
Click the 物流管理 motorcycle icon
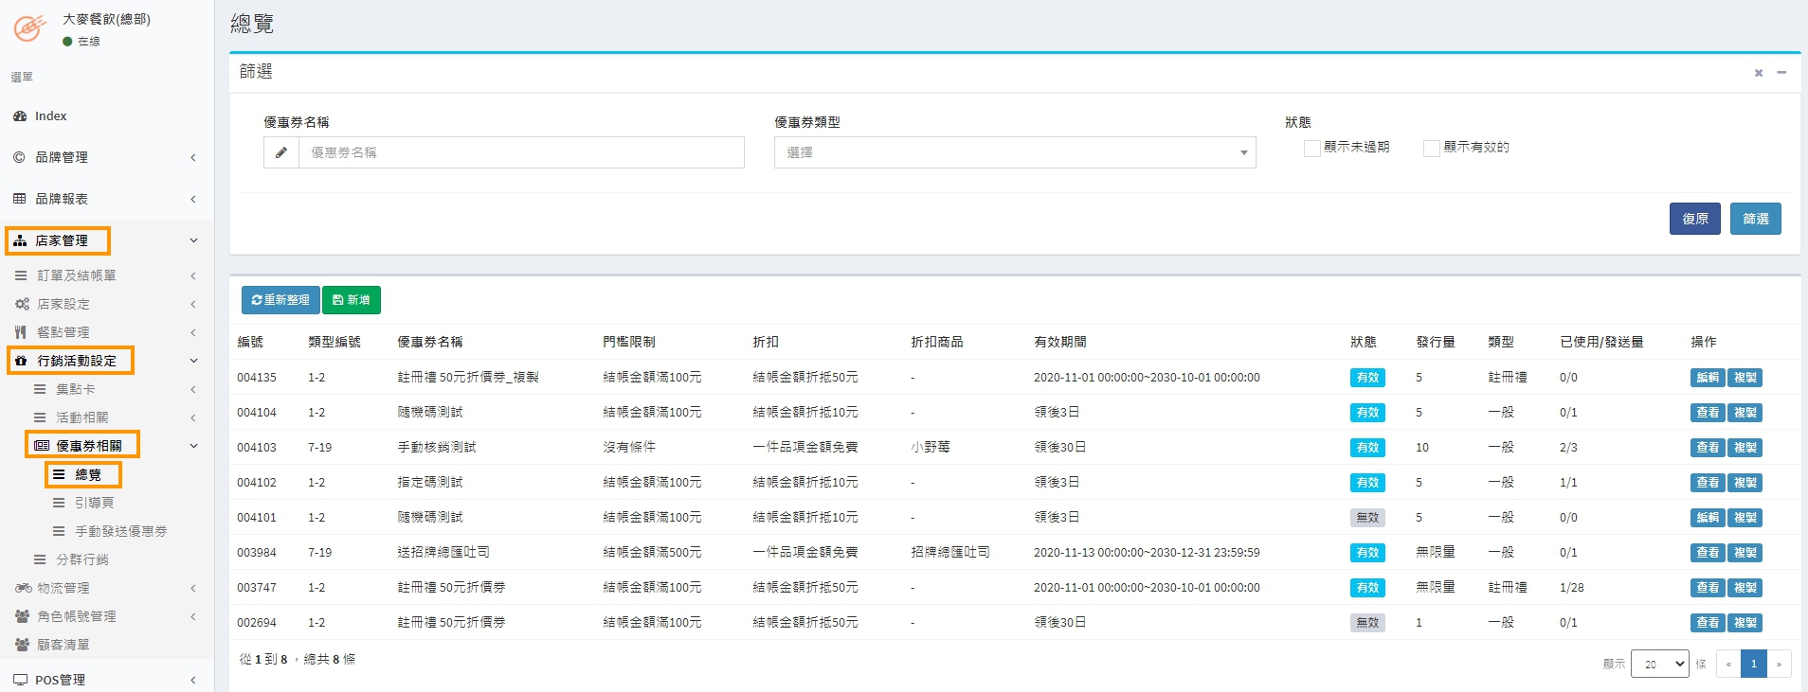[23, 588]
